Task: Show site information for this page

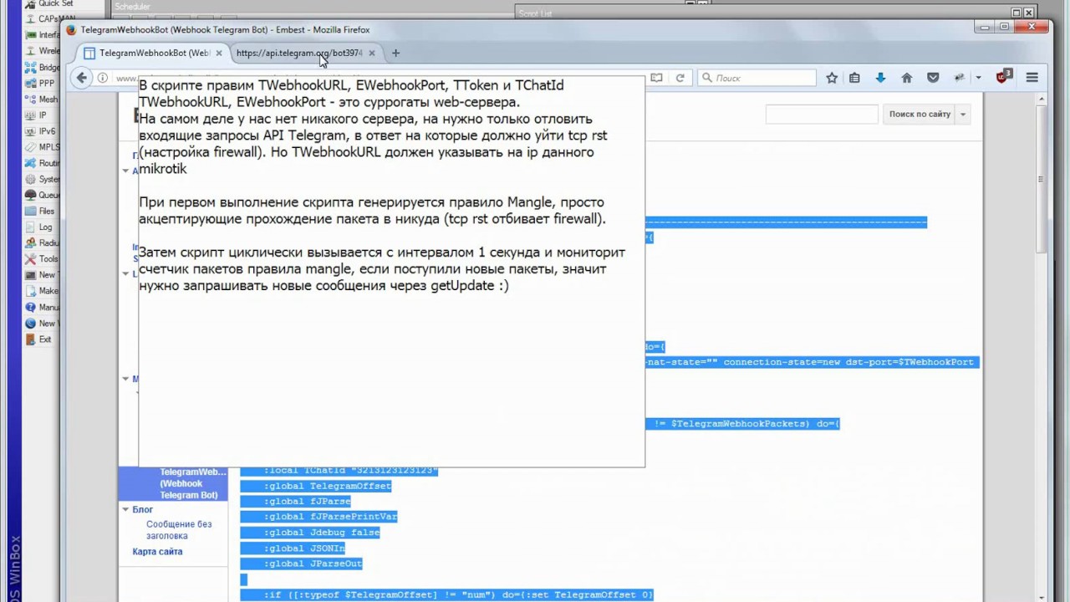Action: [102, 78]
